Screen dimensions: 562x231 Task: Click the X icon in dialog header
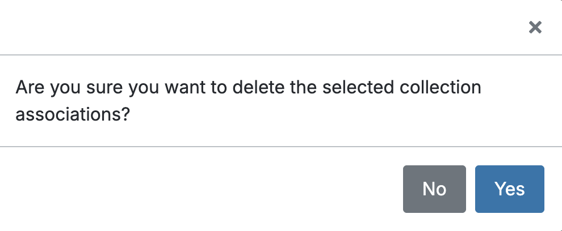pos(535,27)
